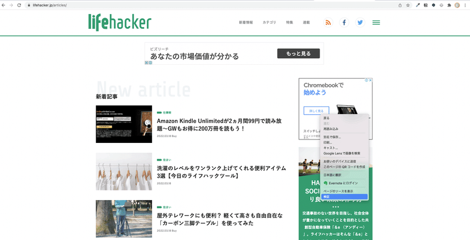This screenshot has width=470, height=240.
Task: Click the dark hexagon extension icon
Action: tap(434, 5)
